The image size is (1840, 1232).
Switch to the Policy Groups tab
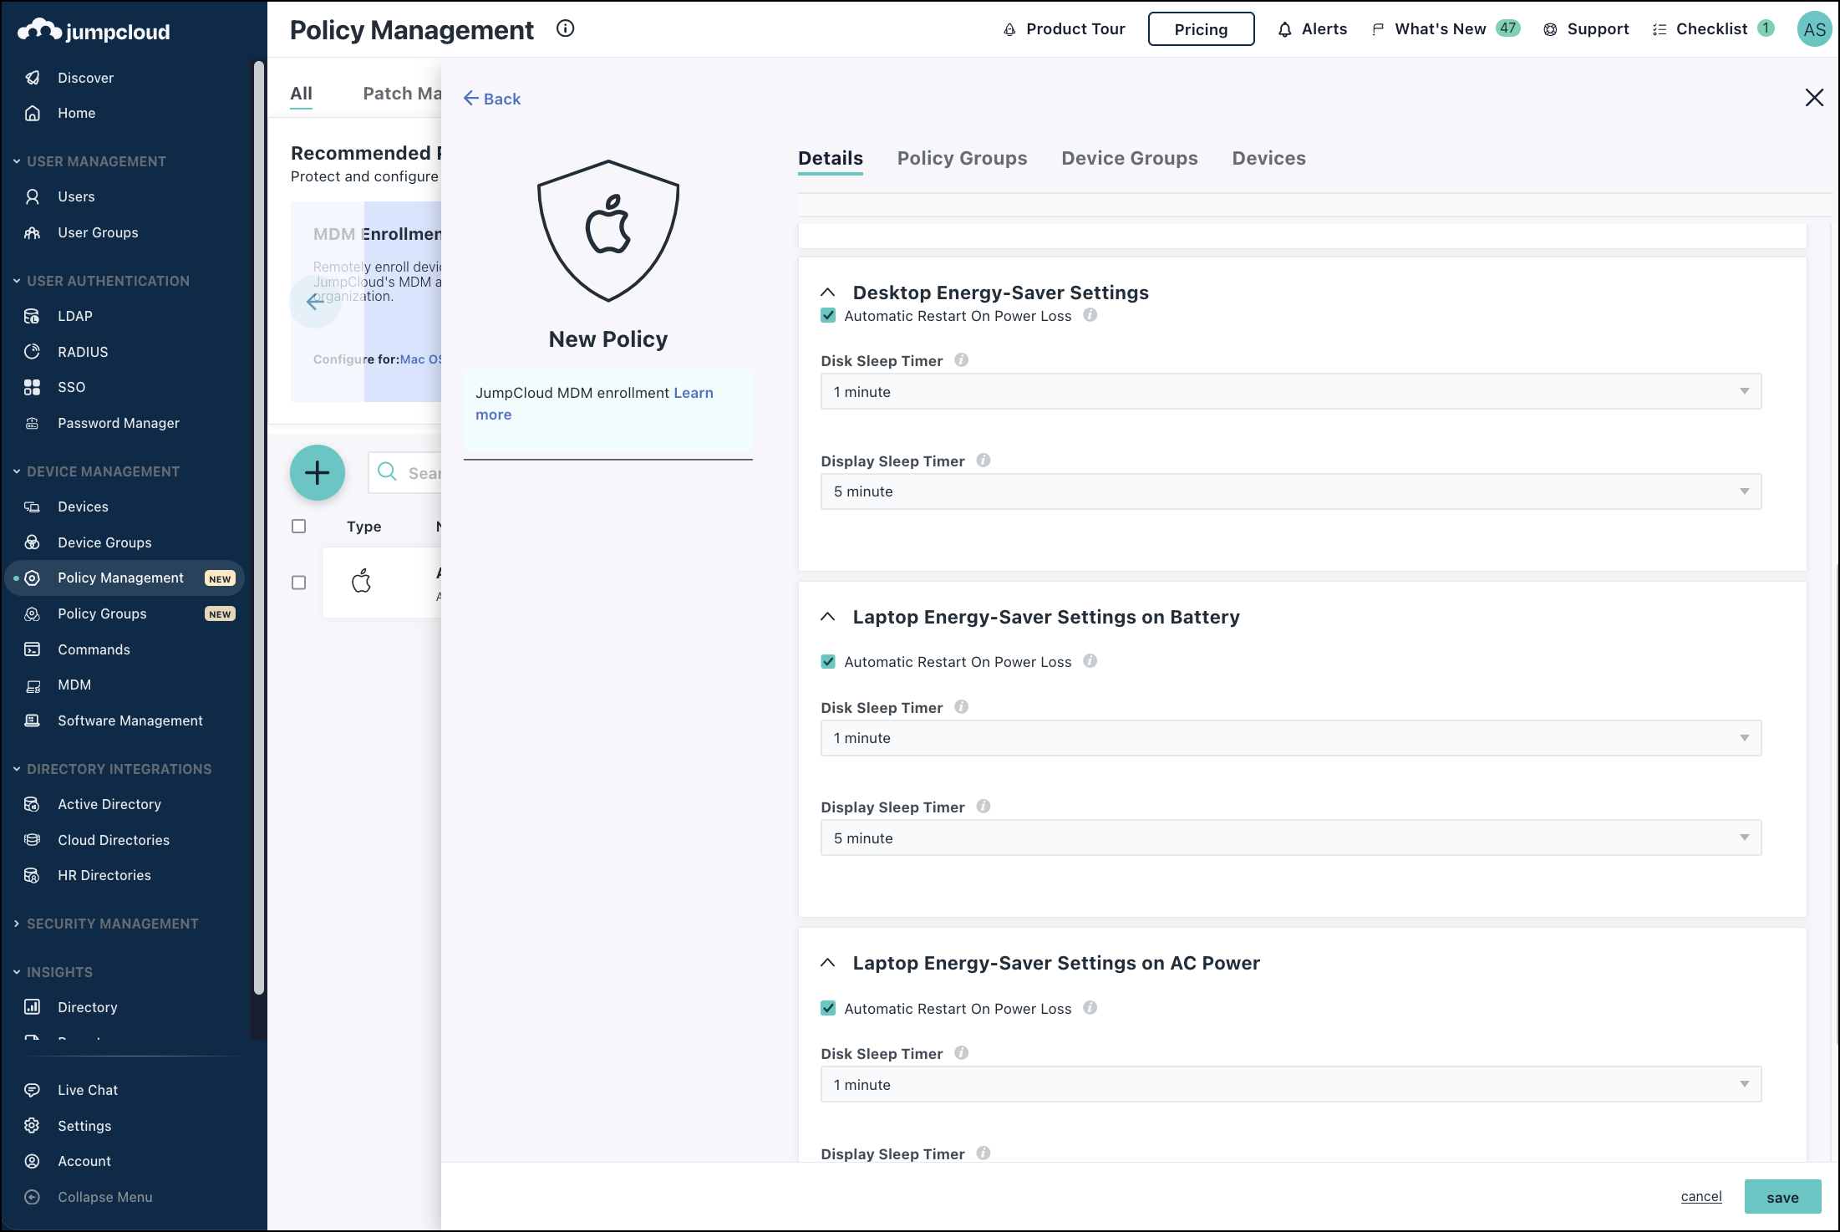coord(962,158)
